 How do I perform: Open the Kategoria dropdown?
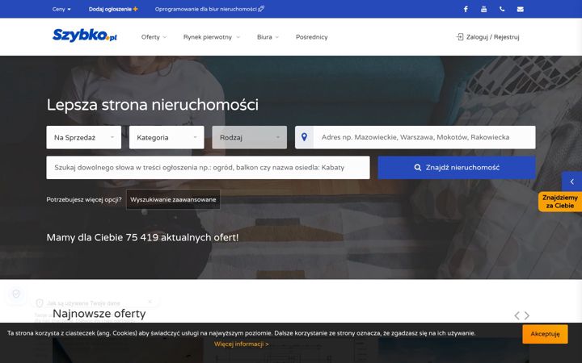167,137
